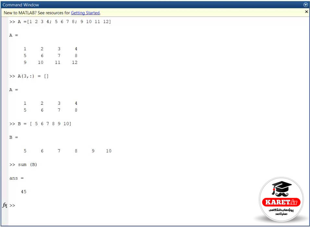The width and height of the screenshot is (310, 227).
Task: Click the command defining matrix A
Action: (x=60, y=22)
